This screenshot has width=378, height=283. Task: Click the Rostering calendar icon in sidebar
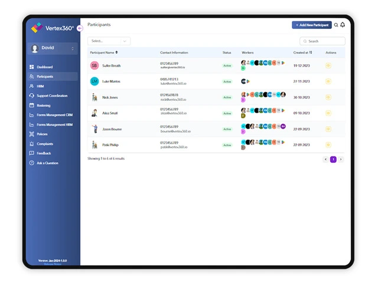(x=31, y=106)
